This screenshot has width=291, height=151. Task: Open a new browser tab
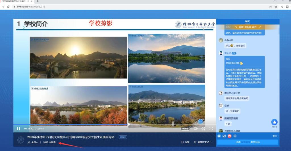[x=38, y=1]
